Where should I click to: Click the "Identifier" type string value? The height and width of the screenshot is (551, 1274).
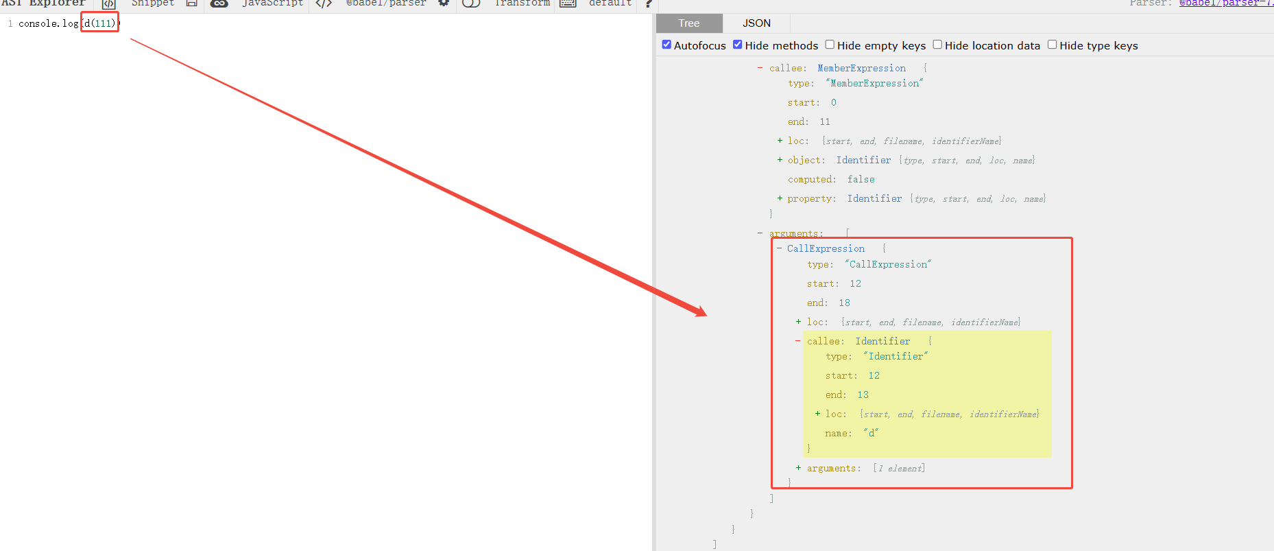(x=896, y=356)
